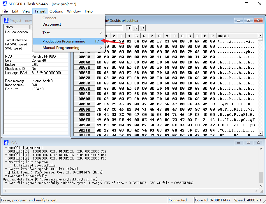Click the Internal bank 0 value
266x204 pixels.
(x=42, y=81)
